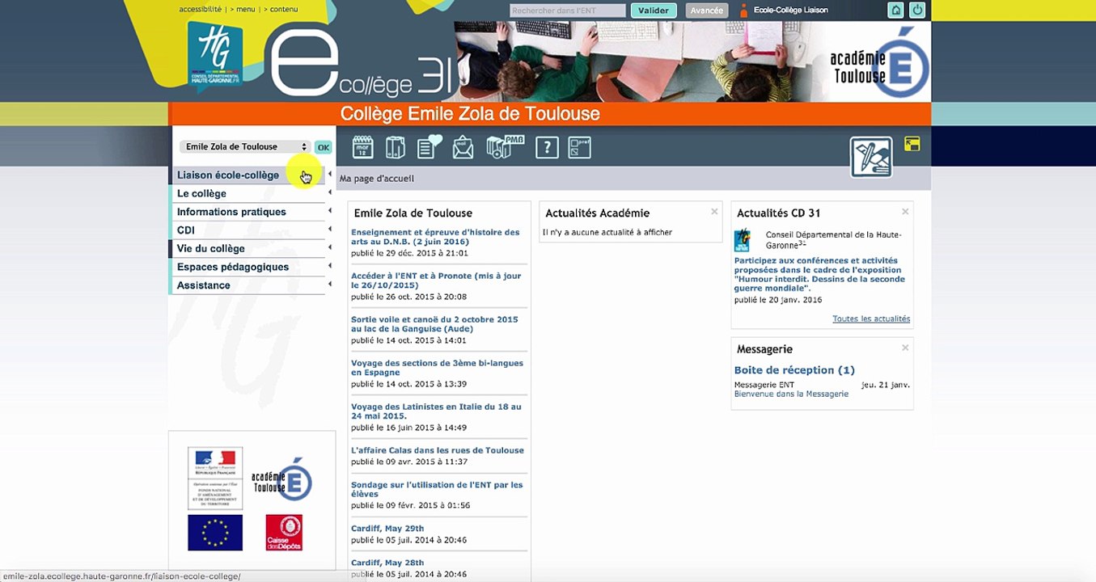Viewport: 1096px width, 582px height.
Task: Open Cardiff, May 28th article
Action: pos(387,563)
